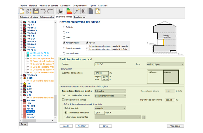Open the Complementos menu

click(80, 6)
